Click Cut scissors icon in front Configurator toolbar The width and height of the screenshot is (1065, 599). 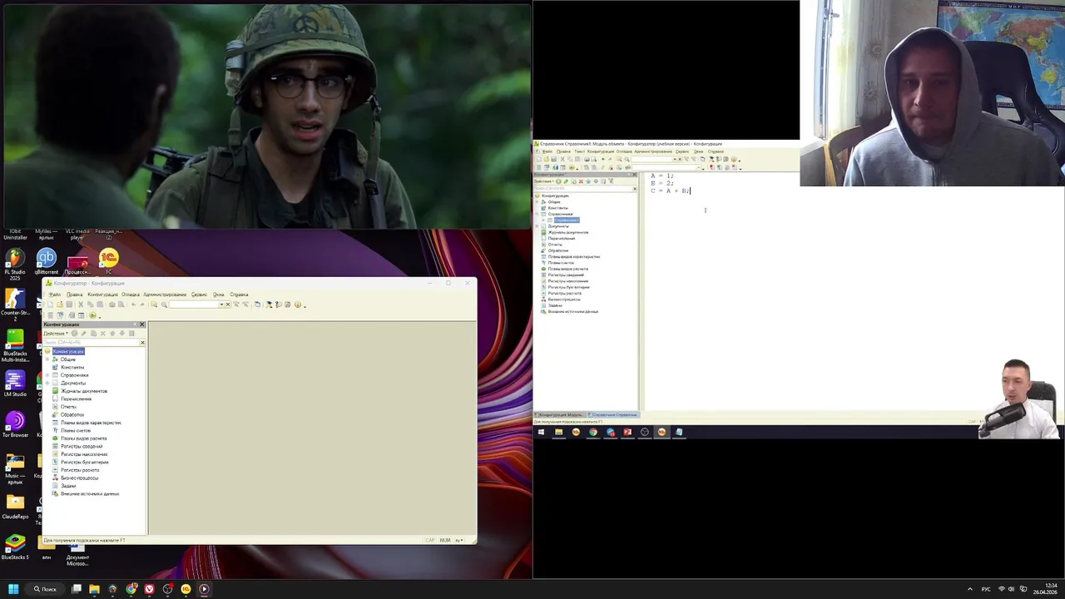(81, 304)
